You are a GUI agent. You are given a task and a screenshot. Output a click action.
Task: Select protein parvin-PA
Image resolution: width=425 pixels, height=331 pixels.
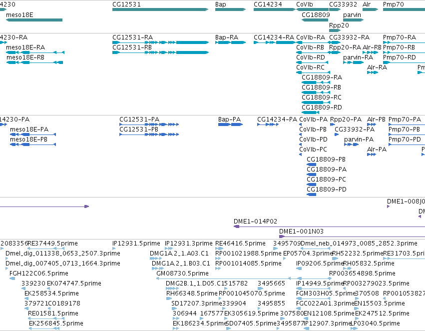click(359, 139)
